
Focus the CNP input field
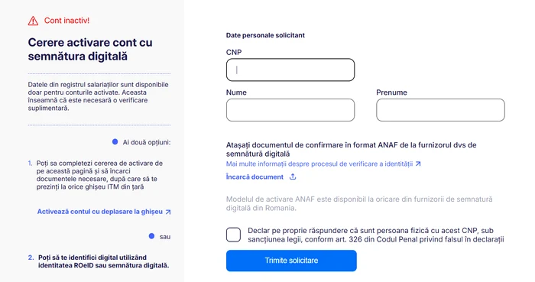[x=290, y=70]
